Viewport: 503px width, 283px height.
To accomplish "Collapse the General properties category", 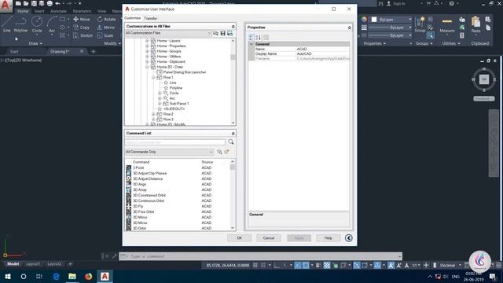I will point(251,44).
